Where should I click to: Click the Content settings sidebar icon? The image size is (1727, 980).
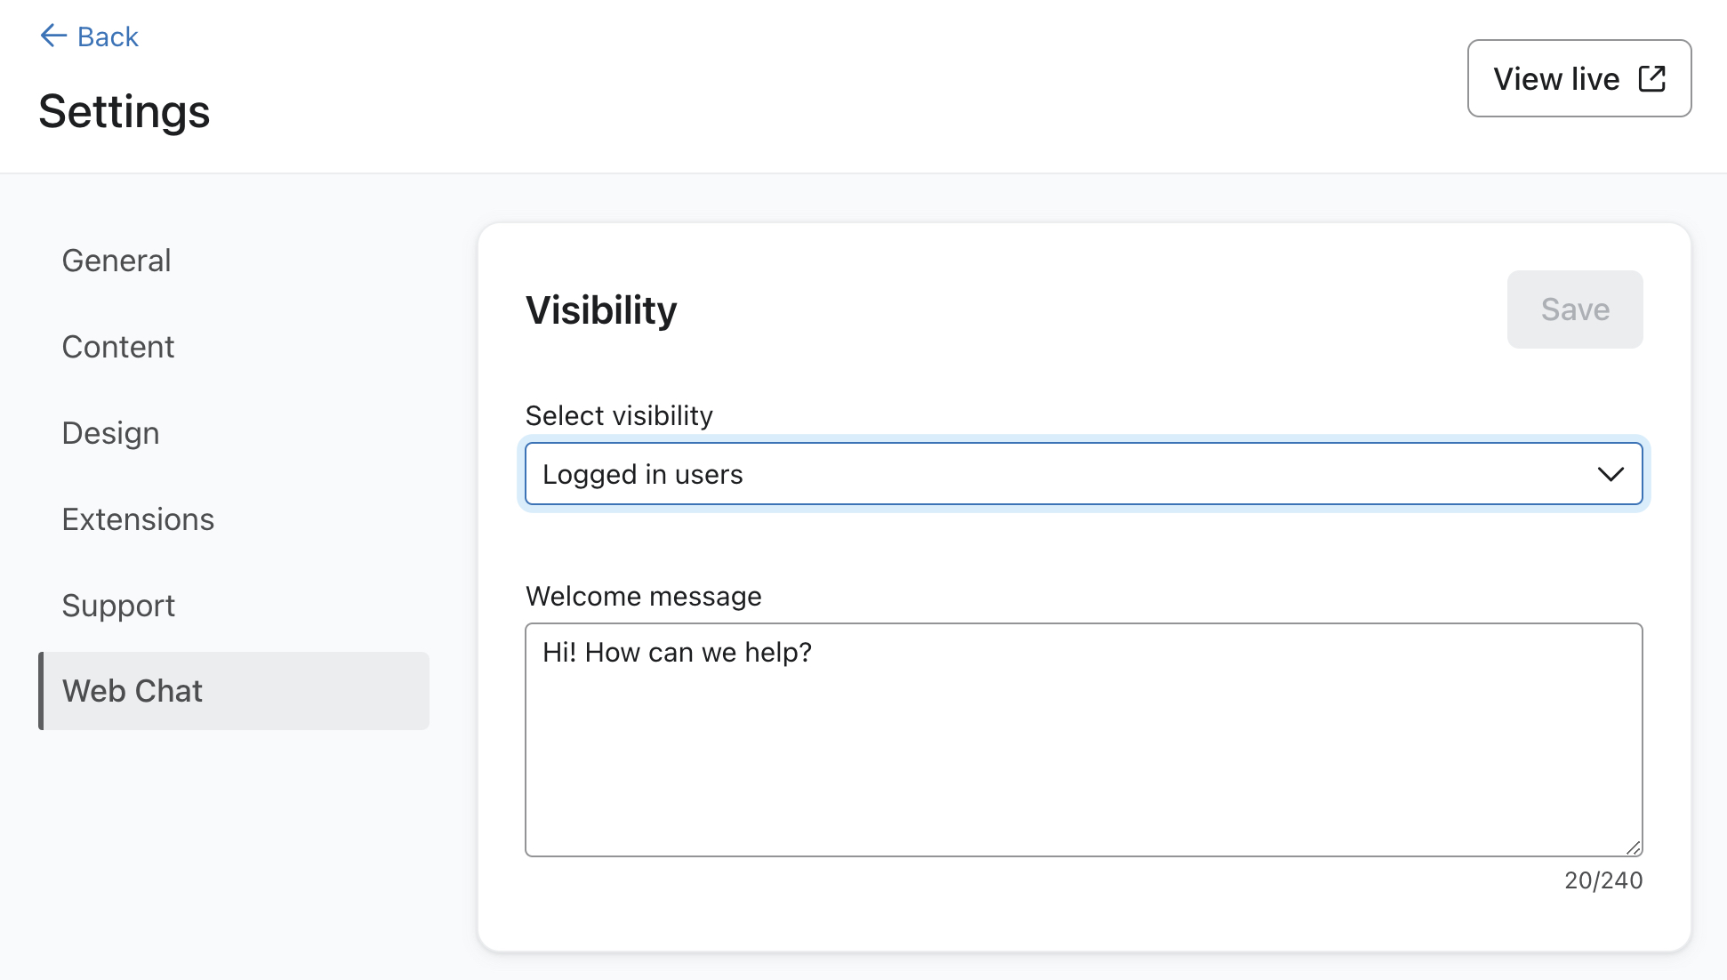[x=117, y=345]
